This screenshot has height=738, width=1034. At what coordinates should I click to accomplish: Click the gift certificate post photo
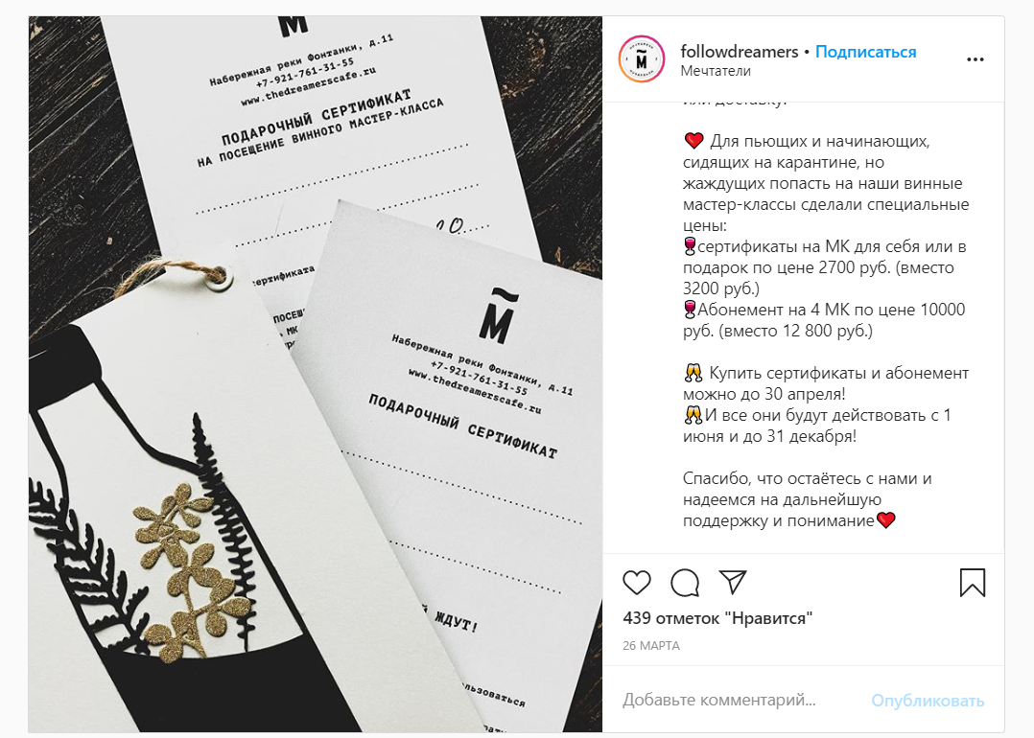(316, 374)
